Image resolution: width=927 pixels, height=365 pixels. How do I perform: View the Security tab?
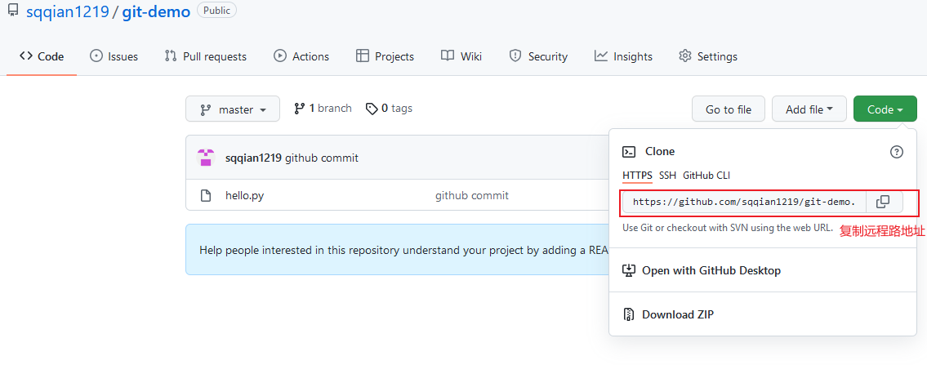tap(538, 56)
